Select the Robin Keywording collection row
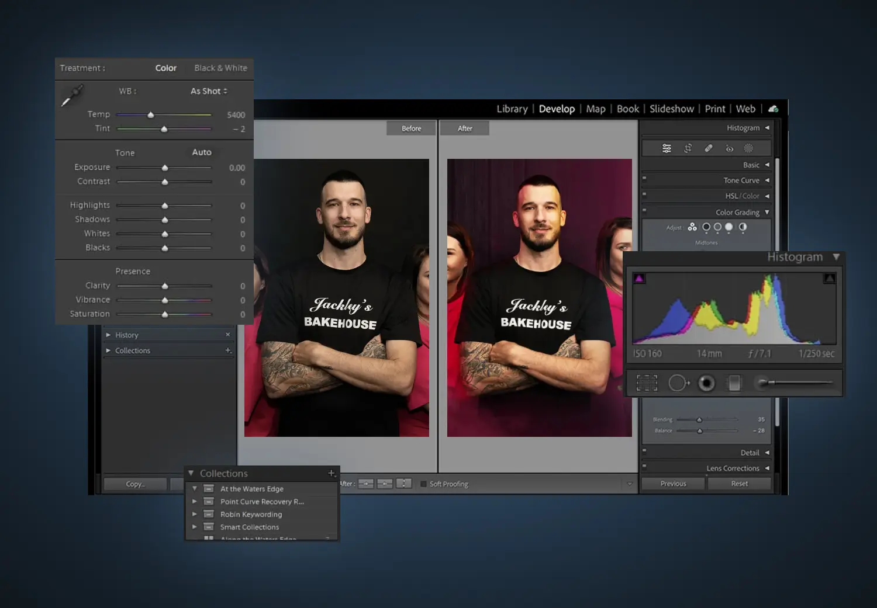Viewport: 877px width, 608px height. (262, 515)
